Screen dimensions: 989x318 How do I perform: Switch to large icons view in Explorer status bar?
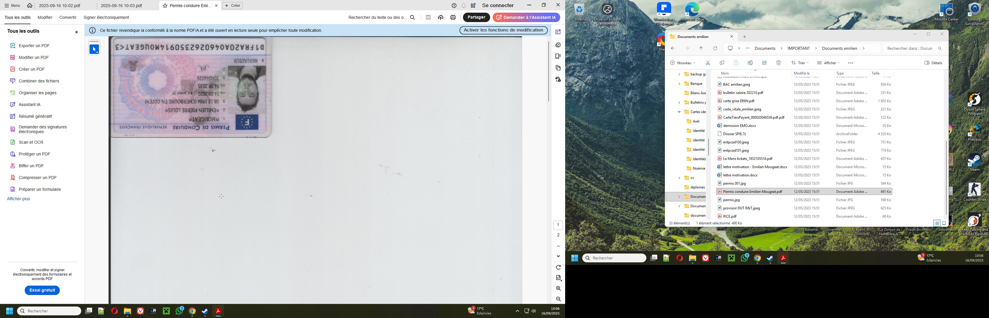click(x=944, y=223)
